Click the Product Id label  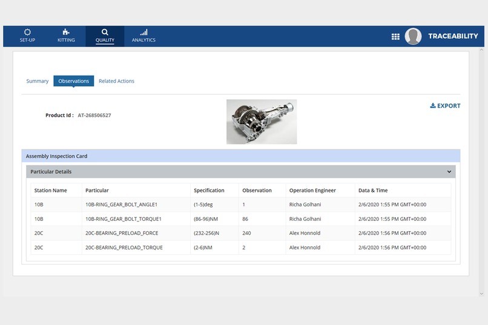[59, 116]
